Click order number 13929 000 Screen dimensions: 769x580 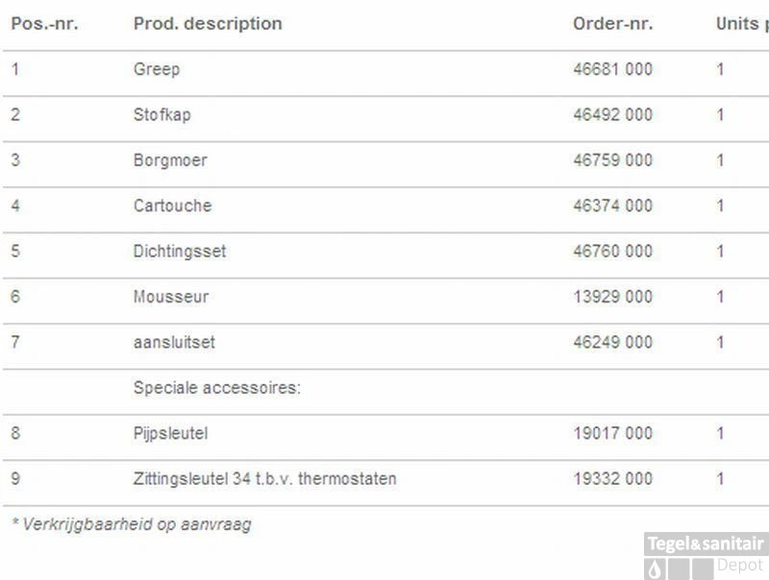click(x=612, y=297)
